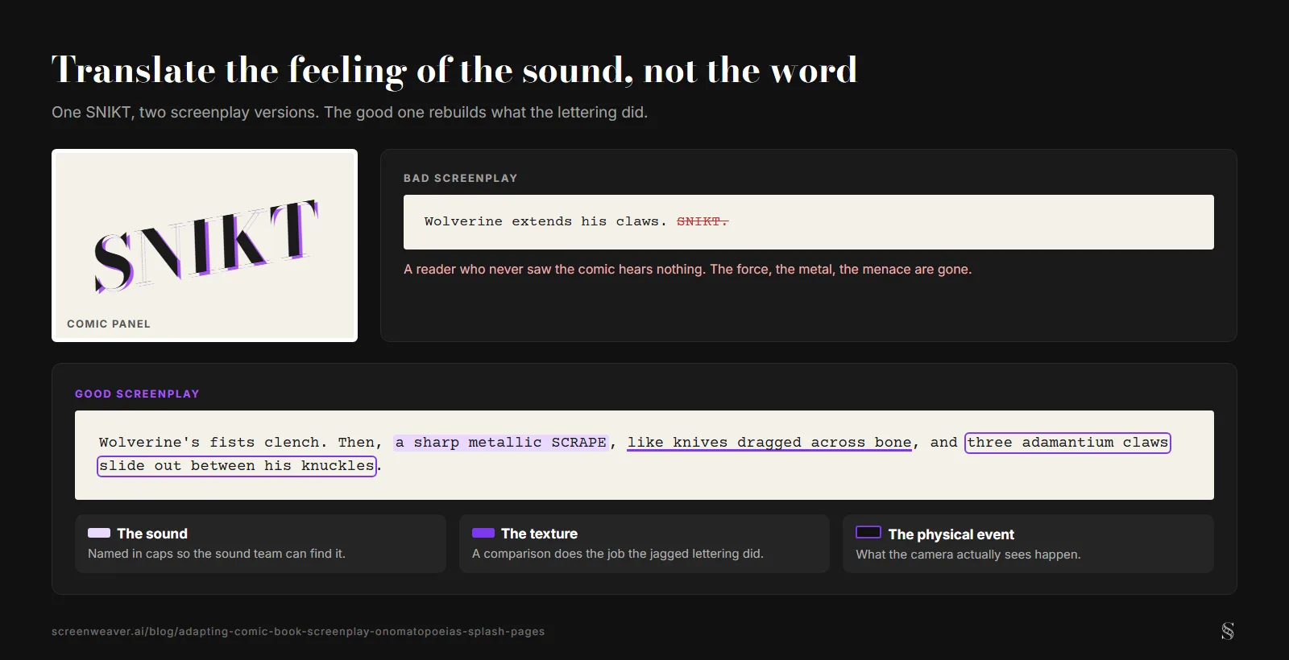Click the text 'Wolverine extends his claws.'
This screenshot has width=1289, height=660.
(545, 221)
